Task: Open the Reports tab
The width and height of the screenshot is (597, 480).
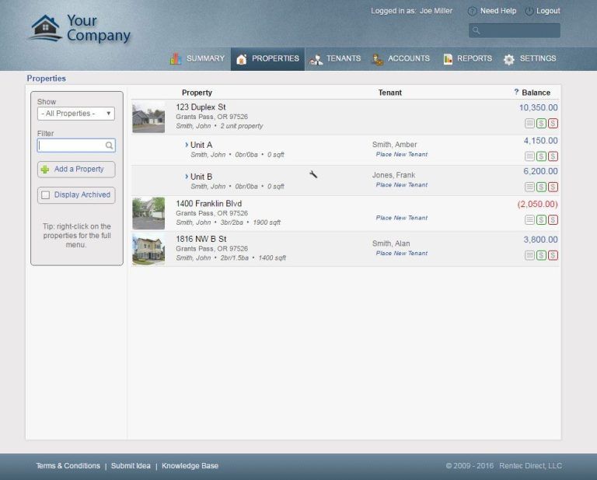Action: click(x=467, y=58)
